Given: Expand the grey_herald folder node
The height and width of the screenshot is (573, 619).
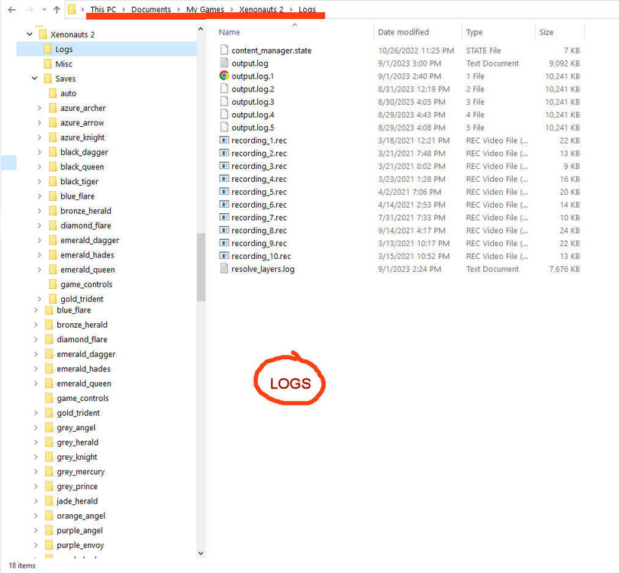Looking at the screenshot, I should [36, 442].
